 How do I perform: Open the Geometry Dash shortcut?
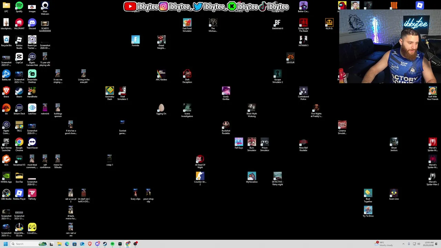[x=110, y=93]
